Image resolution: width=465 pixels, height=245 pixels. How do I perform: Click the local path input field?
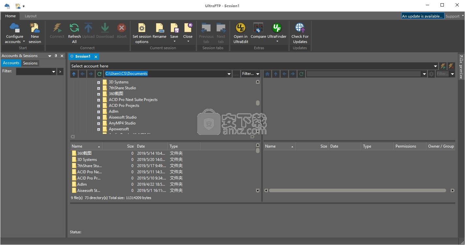coord(165,74)
